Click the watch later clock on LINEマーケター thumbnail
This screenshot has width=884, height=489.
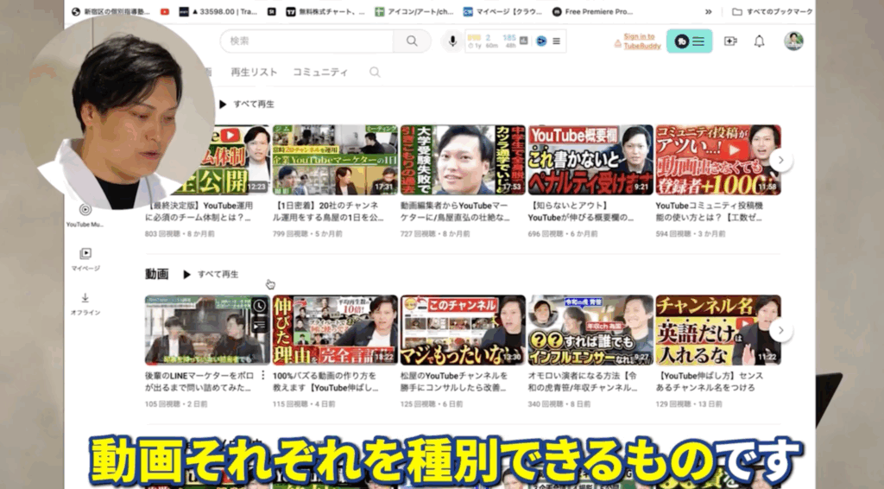tap(260, 306)
